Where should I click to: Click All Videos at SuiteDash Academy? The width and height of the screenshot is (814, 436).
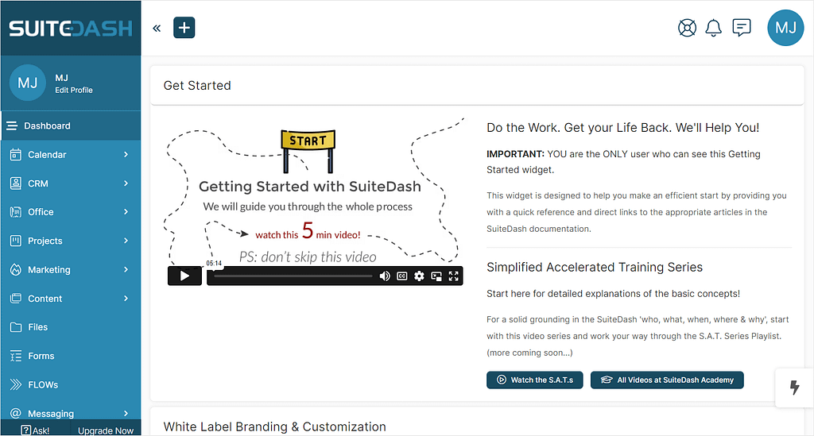667,380
